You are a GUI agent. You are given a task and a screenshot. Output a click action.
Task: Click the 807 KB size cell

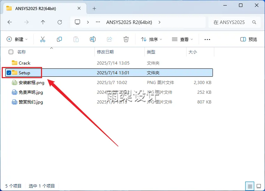click(204, 102)
